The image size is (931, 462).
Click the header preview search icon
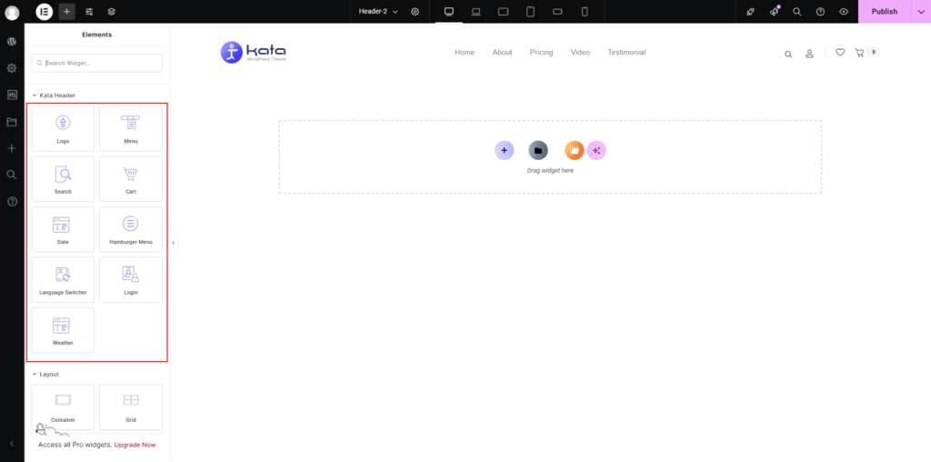coord(788,54)
